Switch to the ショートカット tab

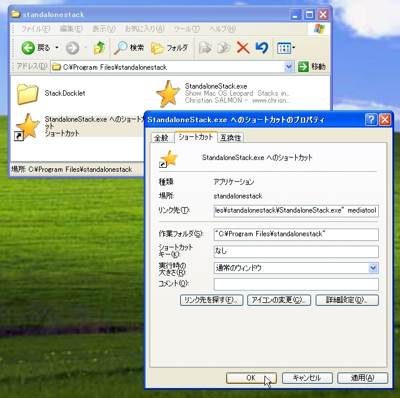[x=196, y=137]
